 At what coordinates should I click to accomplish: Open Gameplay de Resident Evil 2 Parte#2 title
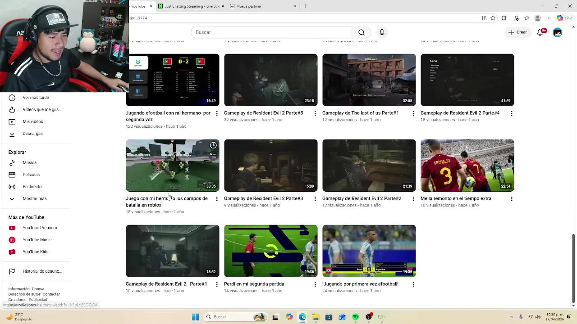[362, 198]
